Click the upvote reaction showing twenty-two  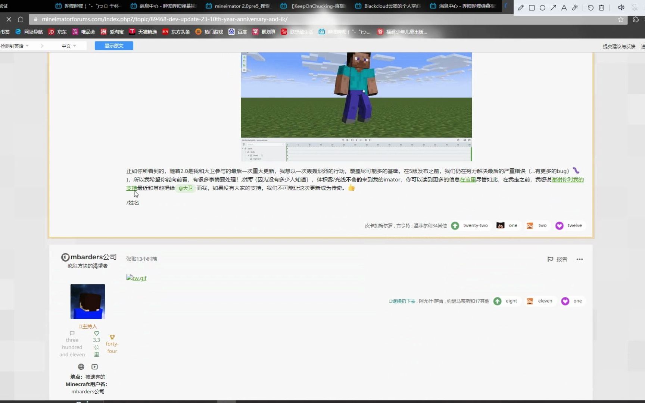[470, 225]
